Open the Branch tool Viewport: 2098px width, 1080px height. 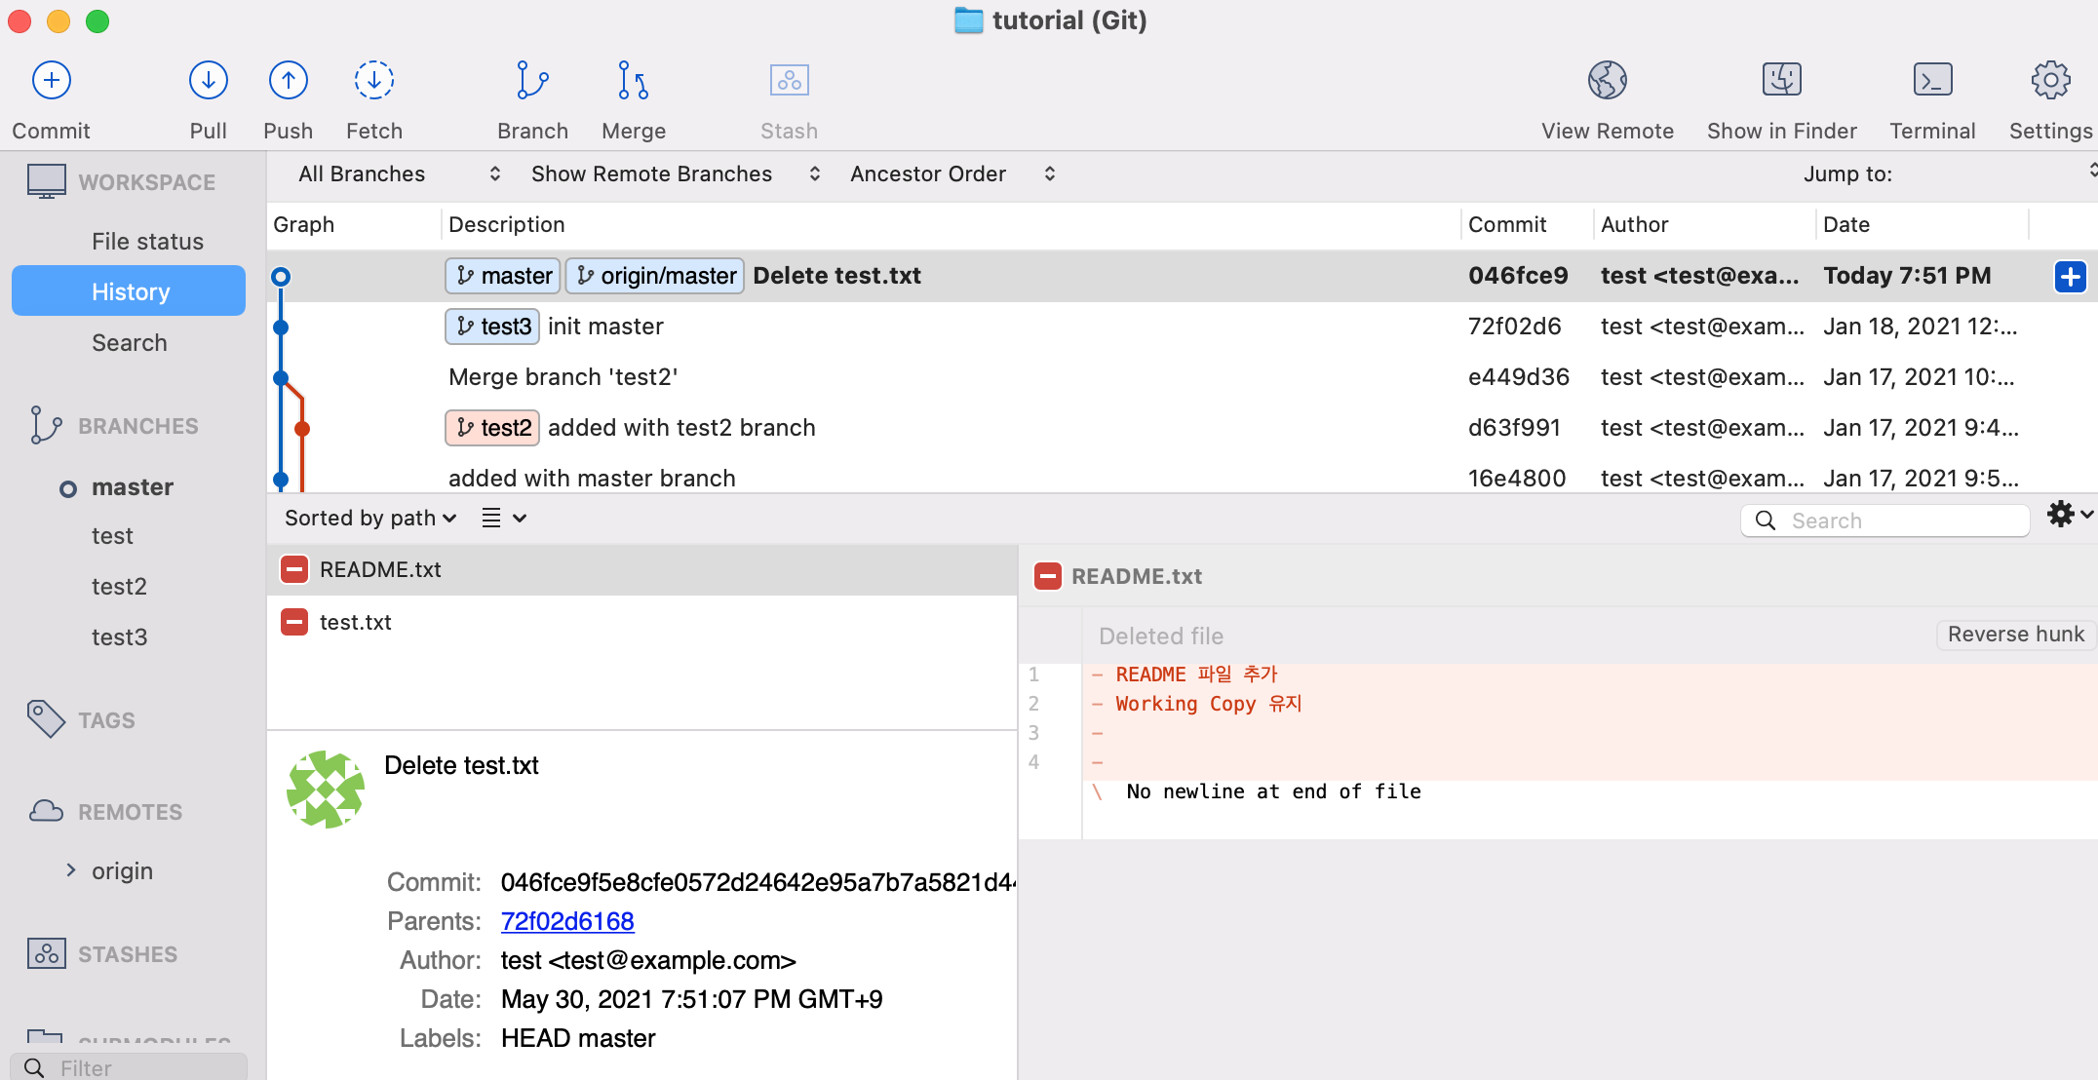click(x=532, y=81)
